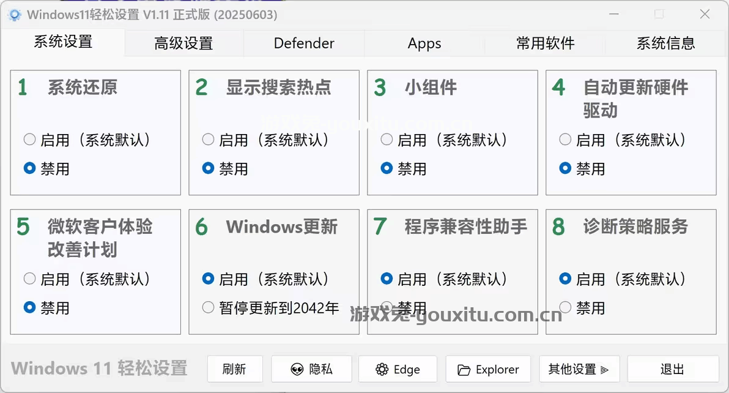Open the 高级设置 tab

pyautogui.click(x=183, y=43)
